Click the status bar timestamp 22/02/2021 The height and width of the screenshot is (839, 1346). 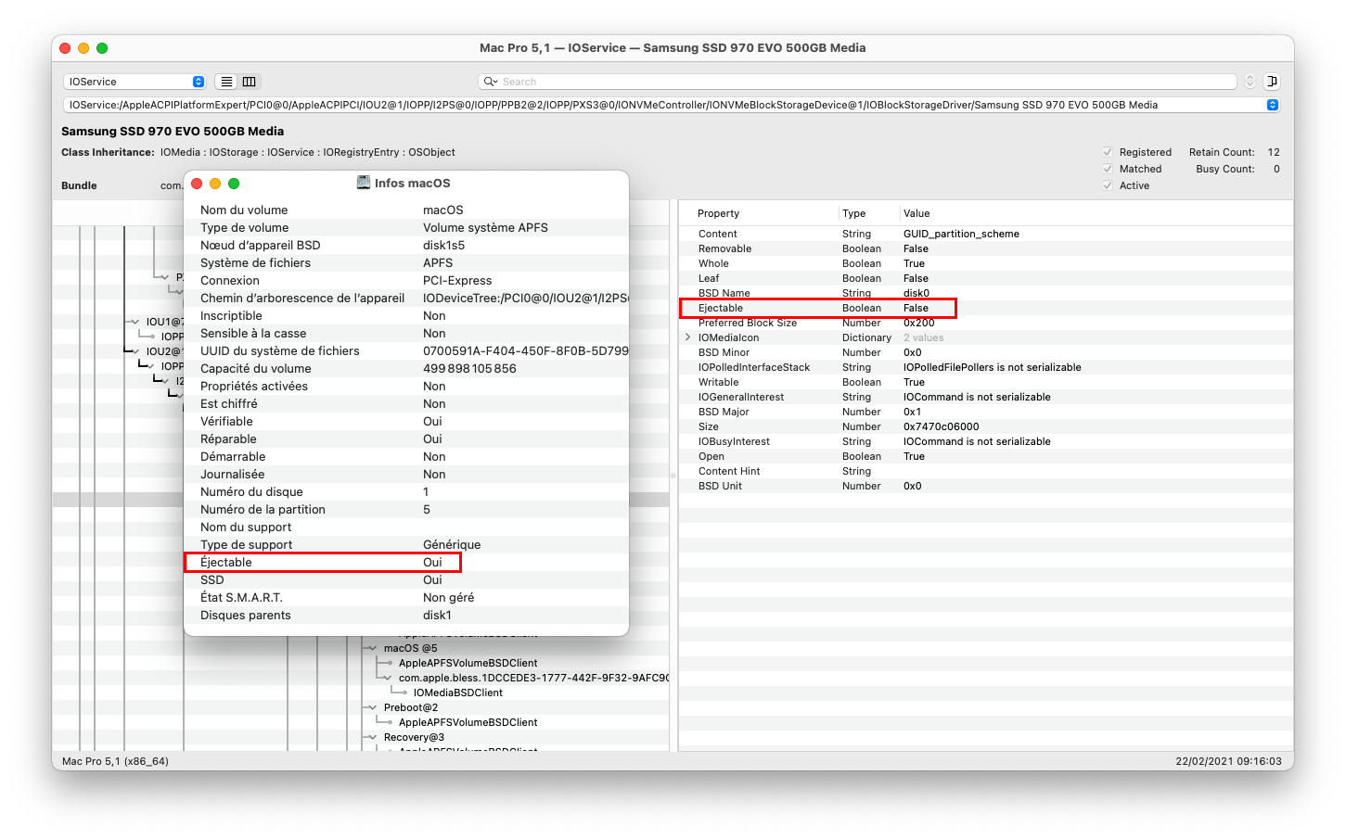click(1229, 761)
